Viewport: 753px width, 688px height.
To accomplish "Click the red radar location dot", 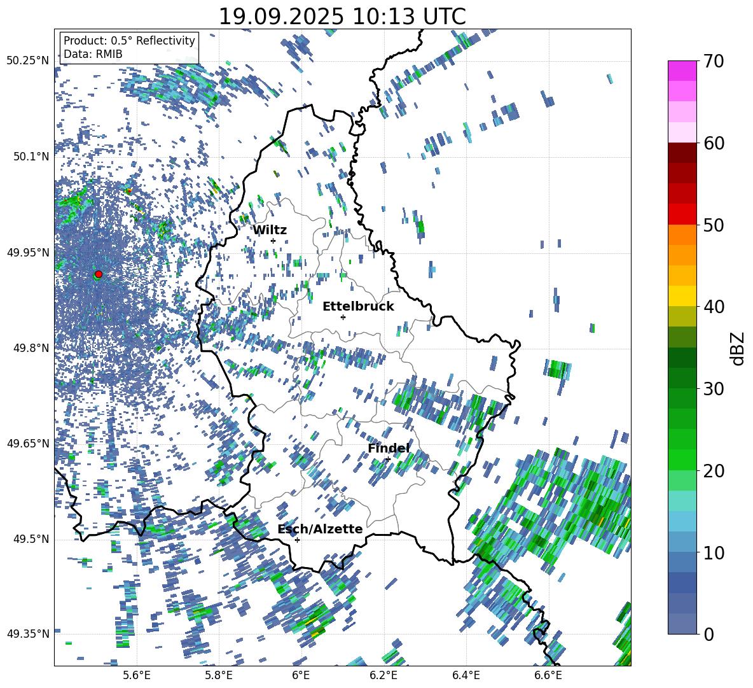I will point(99,274).
